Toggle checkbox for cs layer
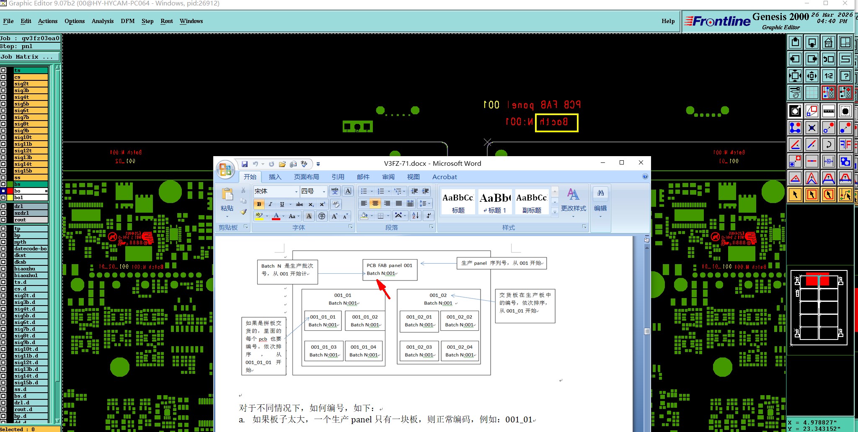Viewport: 858px width, 432px height. [x=3, y=77]
